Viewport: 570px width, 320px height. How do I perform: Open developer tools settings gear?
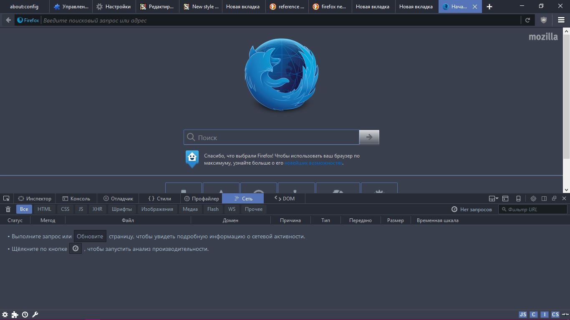coord(533,199)
